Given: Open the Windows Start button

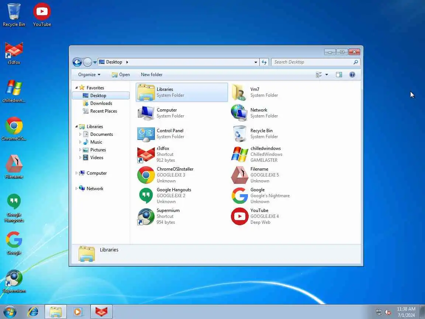Looking at the screenshot, I should click(x=10, y=312).
